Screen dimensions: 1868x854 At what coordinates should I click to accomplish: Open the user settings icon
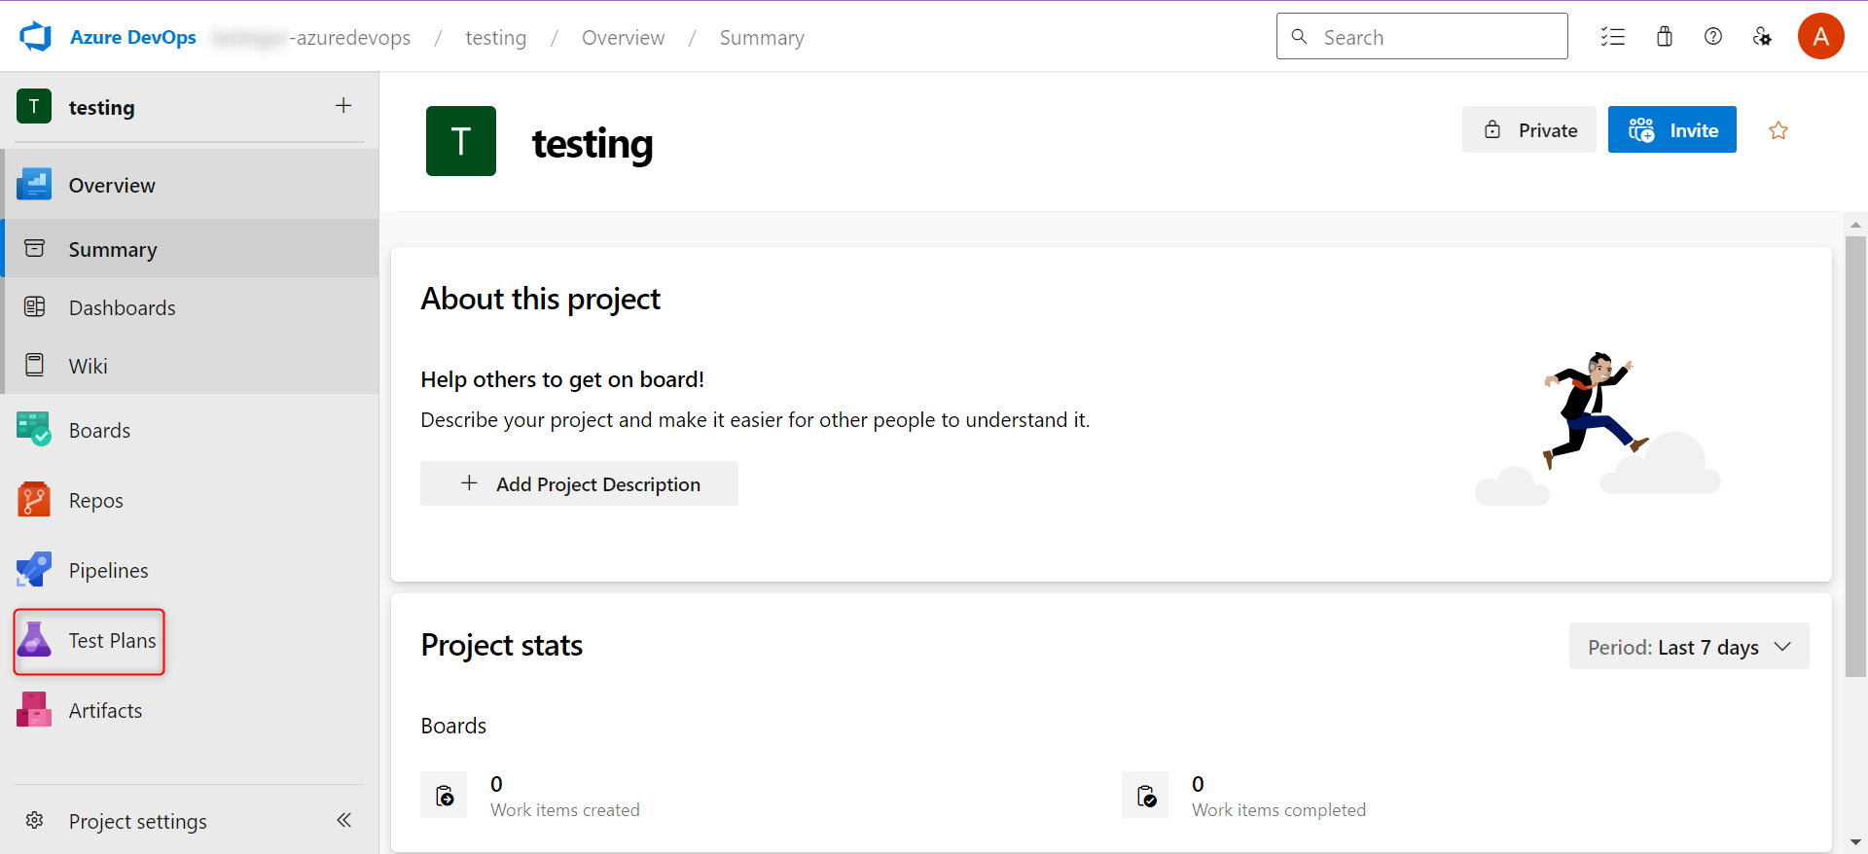1762,37
